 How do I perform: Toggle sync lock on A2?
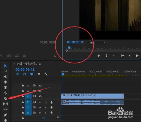click(34, 107)
